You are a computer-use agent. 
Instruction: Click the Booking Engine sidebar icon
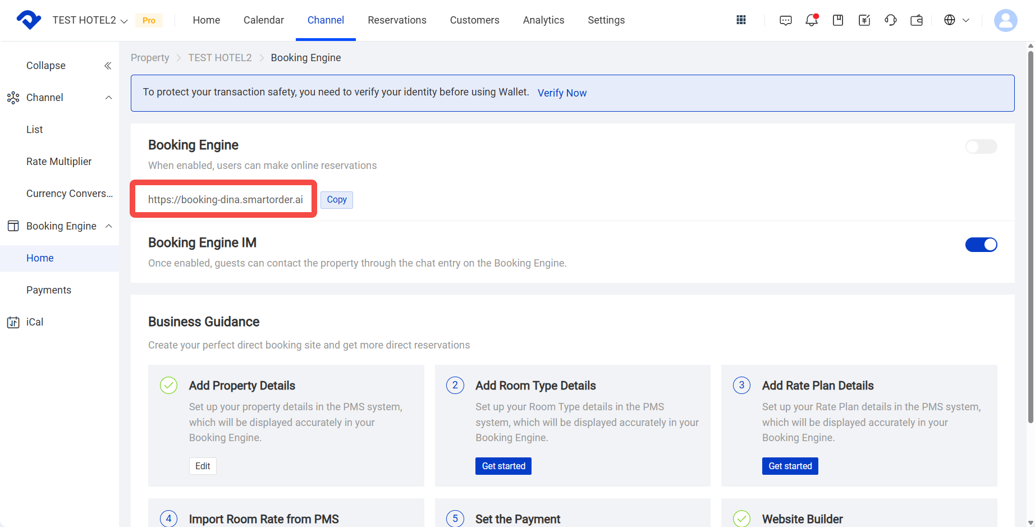(x=13, y=226)
